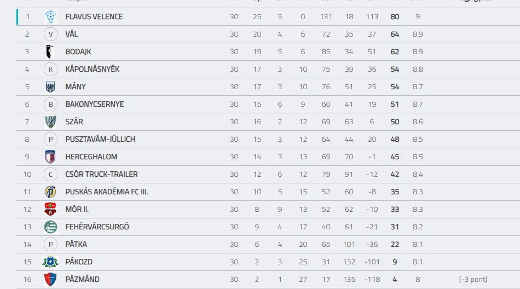Click the Fehérvárcsurgó green striped logo

tap(50, 227)
